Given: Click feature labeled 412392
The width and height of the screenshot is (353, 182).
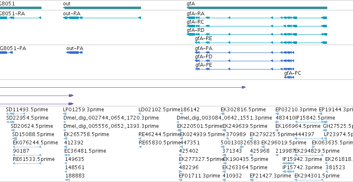Looking at the screenshot, I should coord(73,143).
